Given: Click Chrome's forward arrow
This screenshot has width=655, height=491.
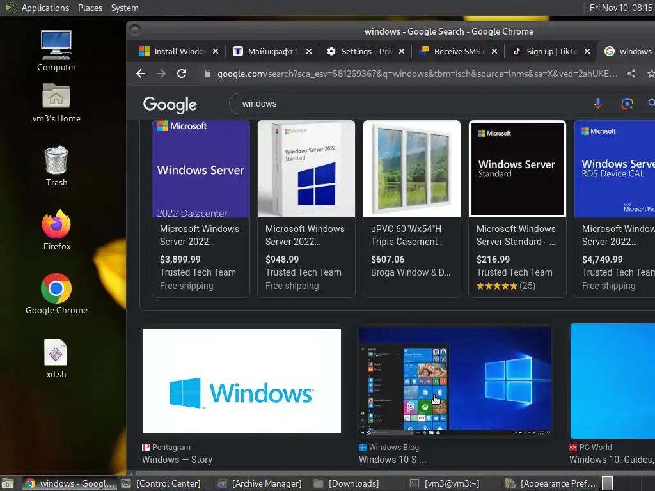Looking at the screenshot, I should click(x=161, y=74).
